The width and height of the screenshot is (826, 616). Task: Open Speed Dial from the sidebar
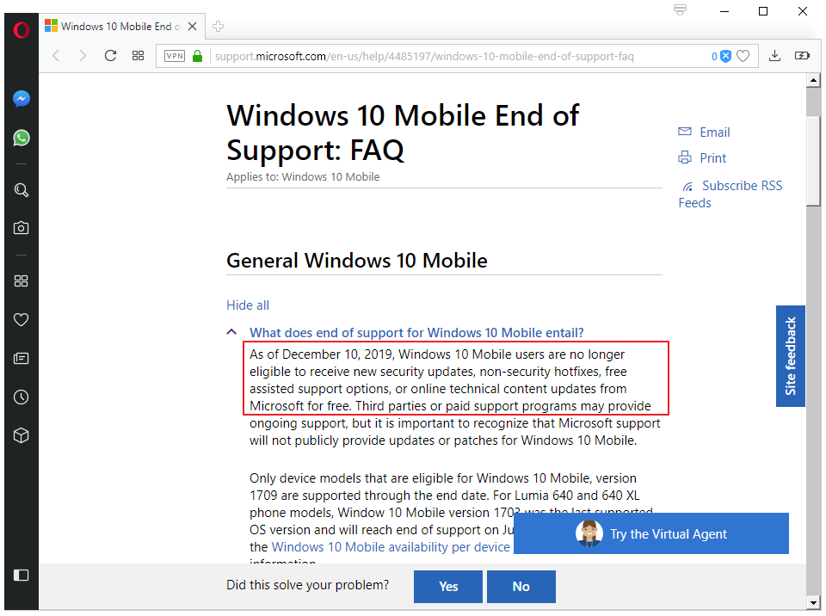pos(21,280)
